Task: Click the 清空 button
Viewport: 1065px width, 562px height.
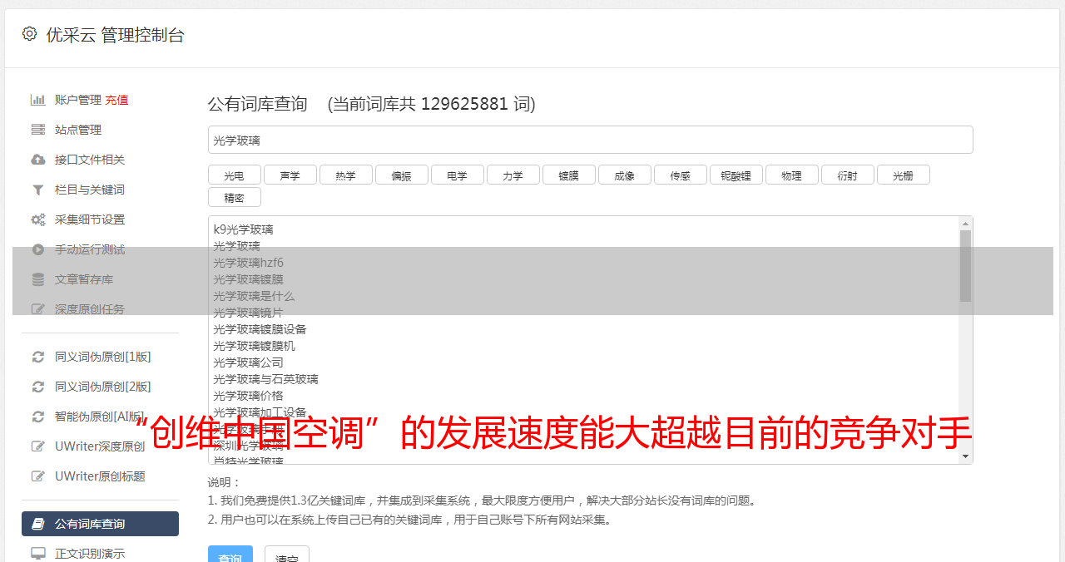Action: click(287, 555)
